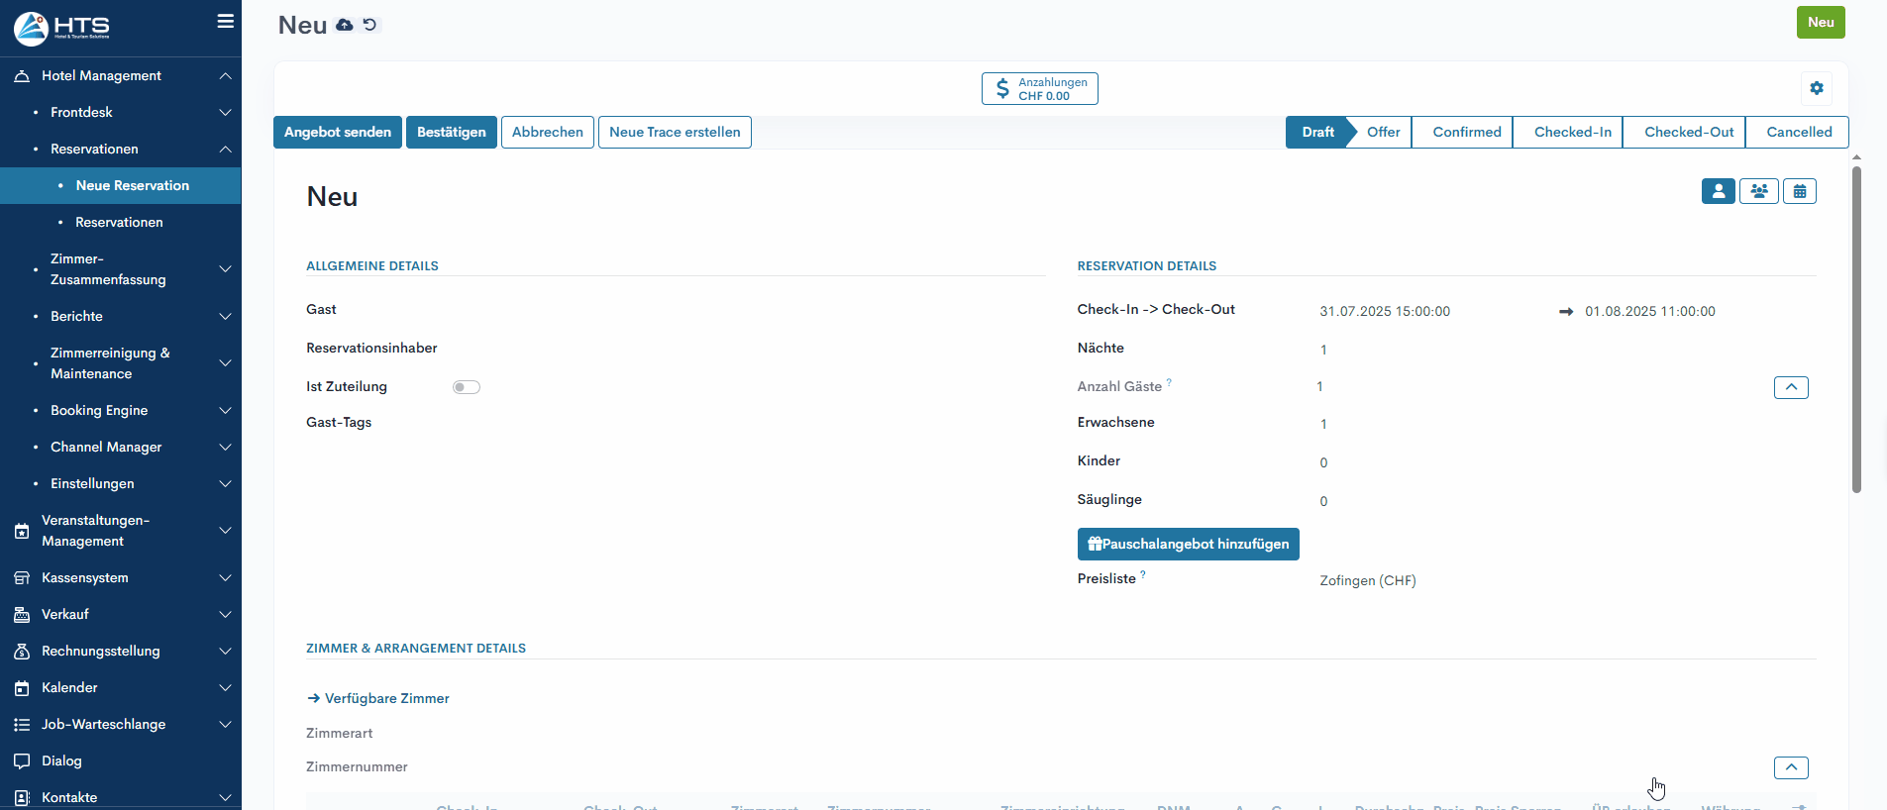Open Anzahlungen payments dollar button
This screenshot has height=810, width=1887.
pos(1039,89)
